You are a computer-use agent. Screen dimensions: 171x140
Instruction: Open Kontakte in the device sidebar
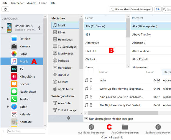22,122
